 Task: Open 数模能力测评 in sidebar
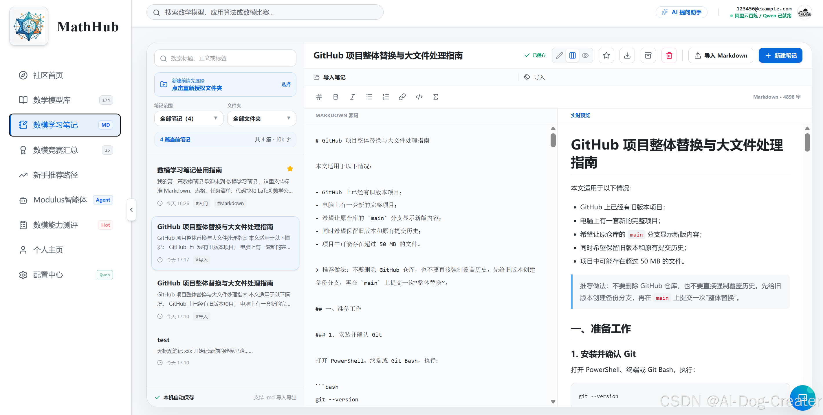65,225
